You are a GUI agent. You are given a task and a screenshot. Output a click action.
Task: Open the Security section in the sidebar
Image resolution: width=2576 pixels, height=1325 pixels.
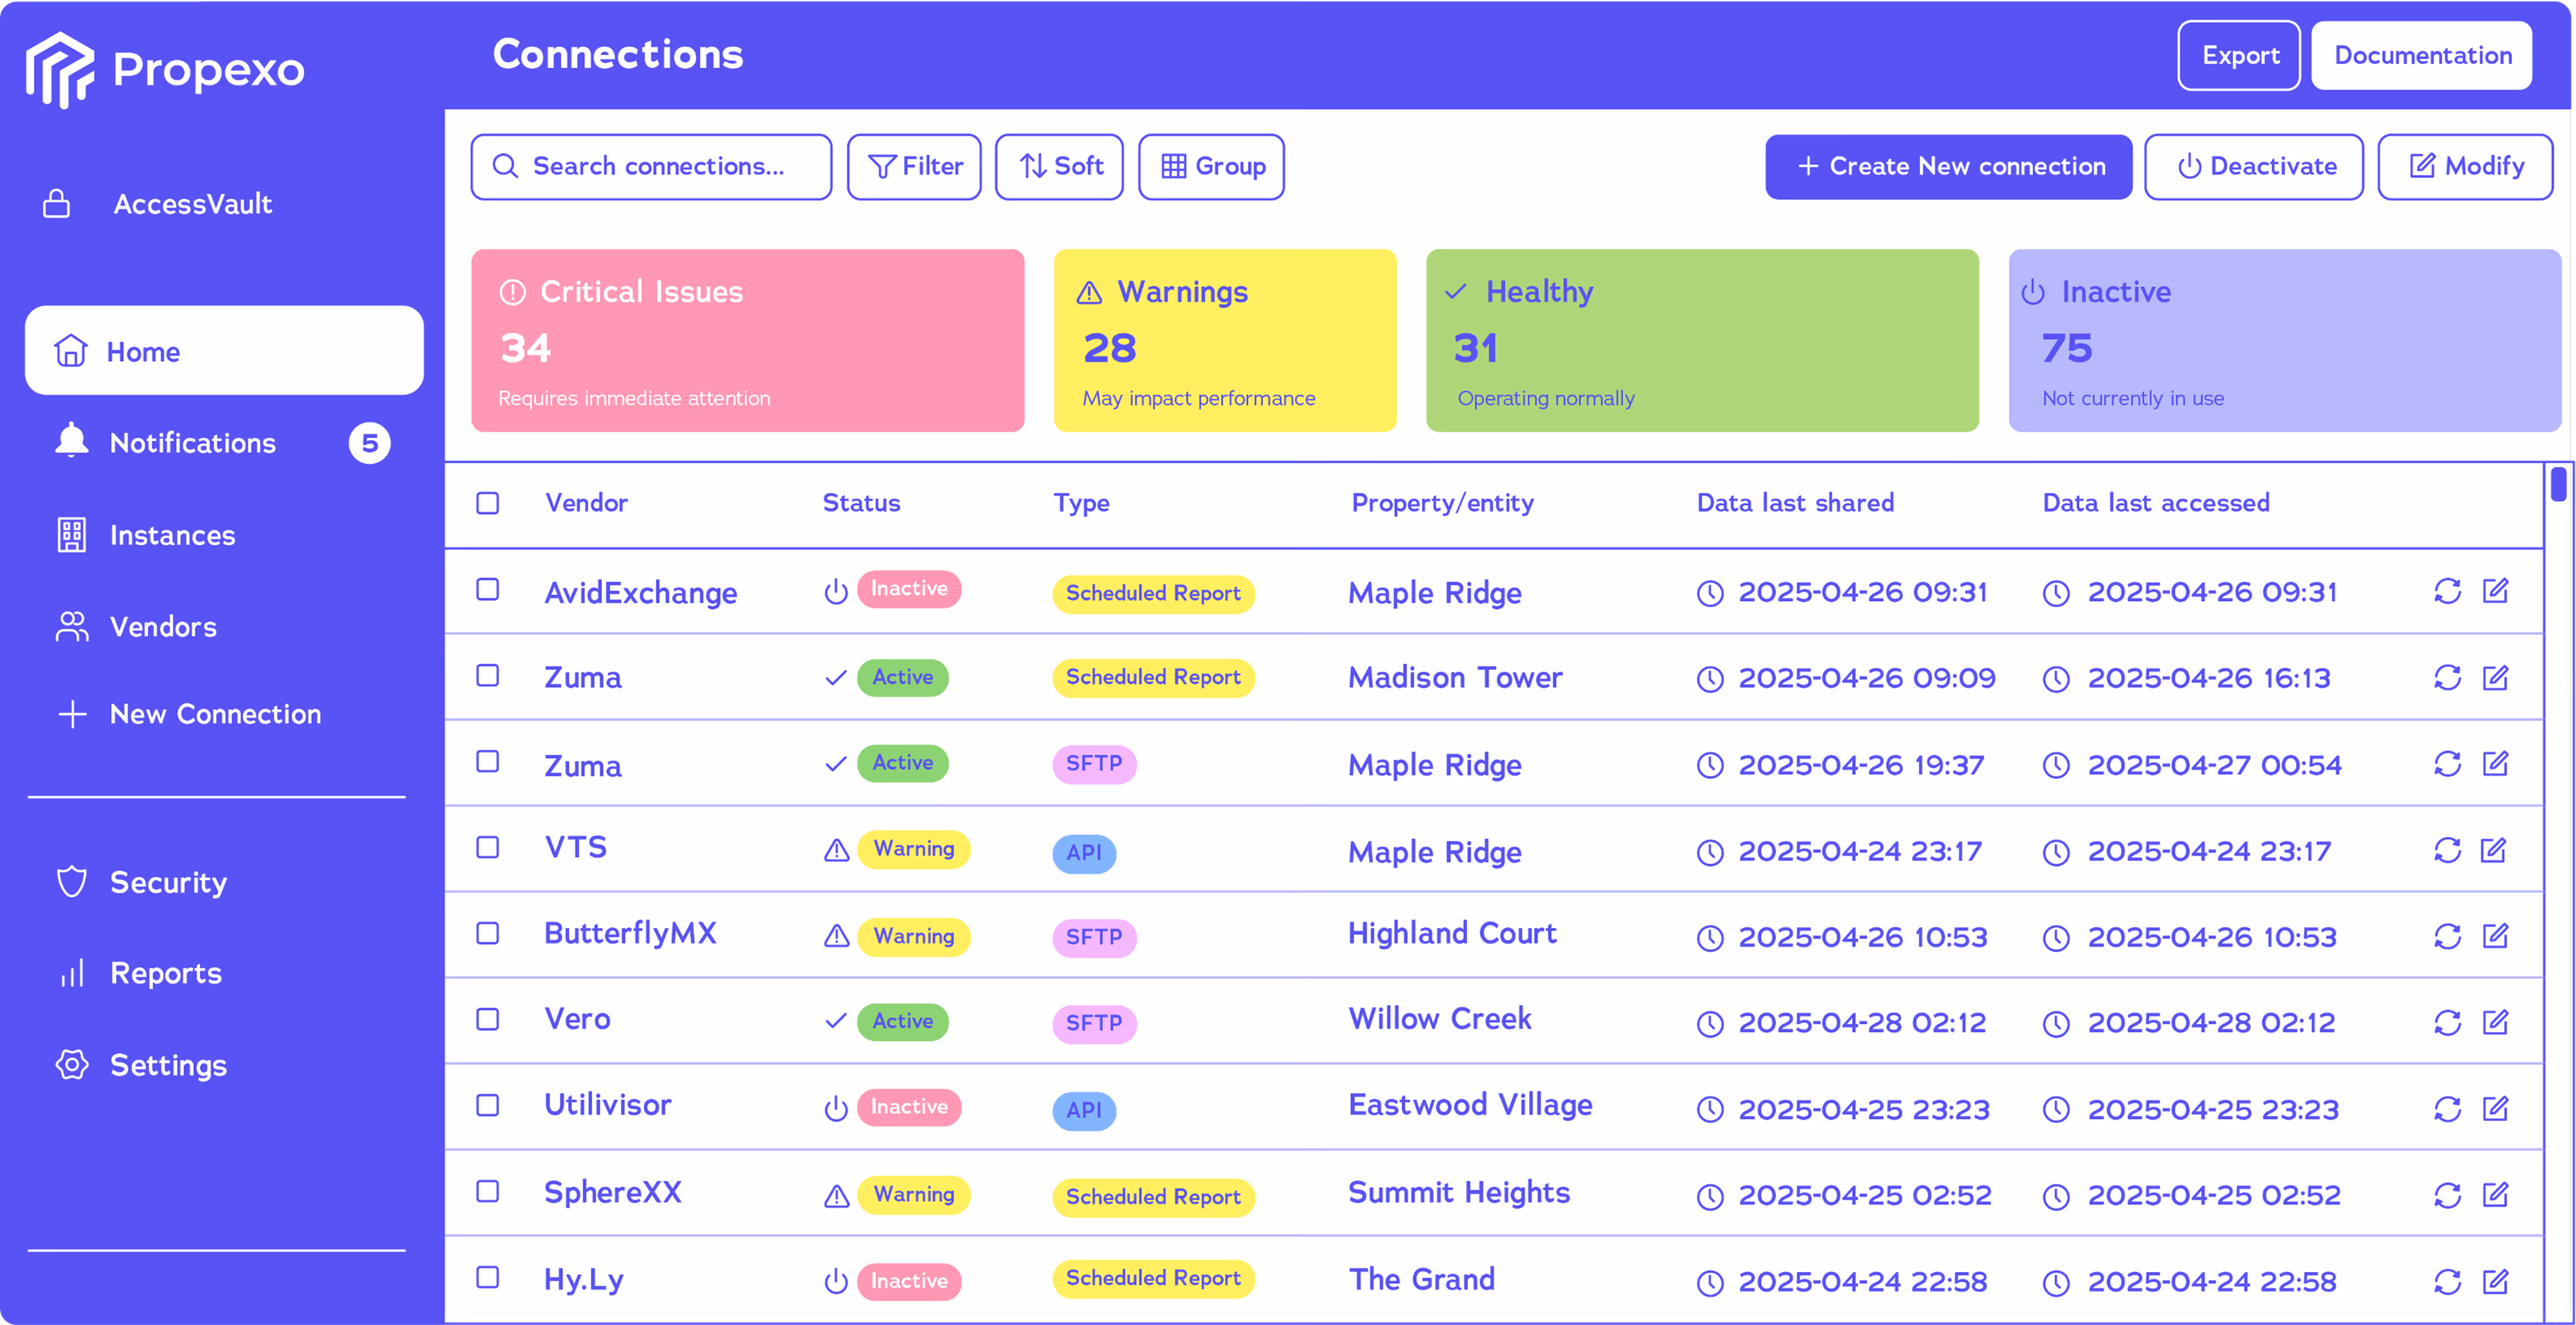167,882
